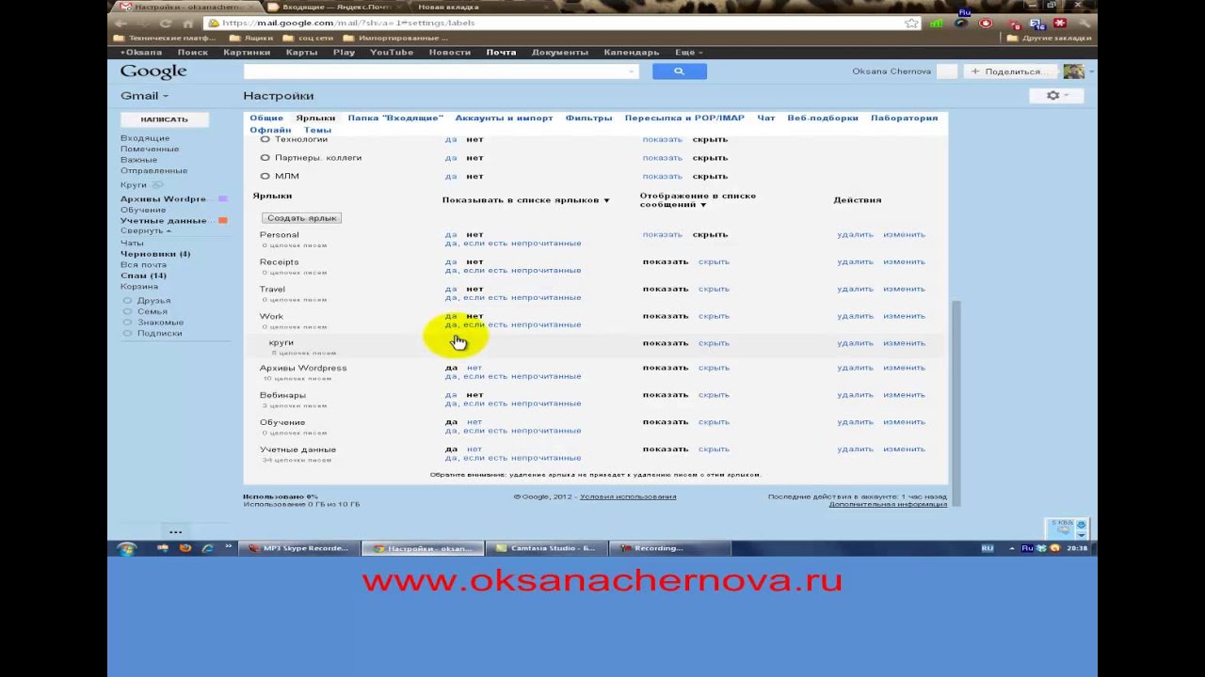The image size is (1205, 677).
Task: Click the bookmark star in address bar
Action: [910, 23]
